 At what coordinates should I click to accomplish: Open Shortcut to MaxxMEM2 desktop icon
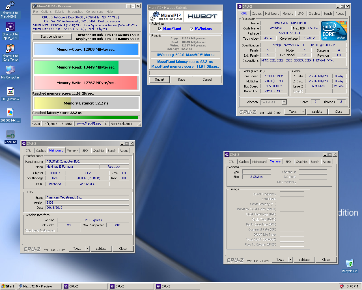10,10
